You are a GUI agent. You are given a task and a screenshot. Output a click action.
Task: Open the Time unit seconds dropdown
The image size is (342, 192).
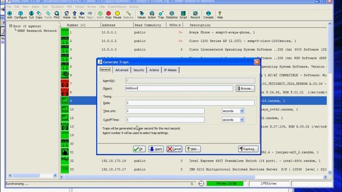tap(242, 111)
